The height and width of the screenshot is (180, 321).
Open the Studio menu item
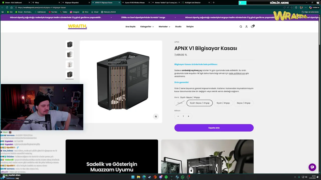pyautogui.click(x=178, y=26)
